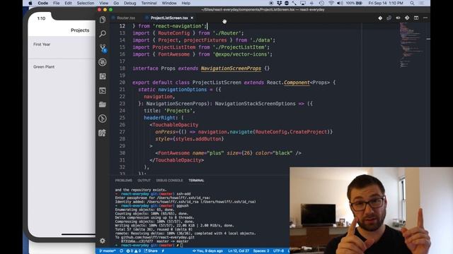
Task: Open the Edit menu
Action: coord(68,3)
